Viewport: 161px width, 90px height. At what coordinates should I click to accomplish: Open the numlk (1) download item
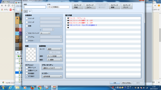click(x=9, y=83)
